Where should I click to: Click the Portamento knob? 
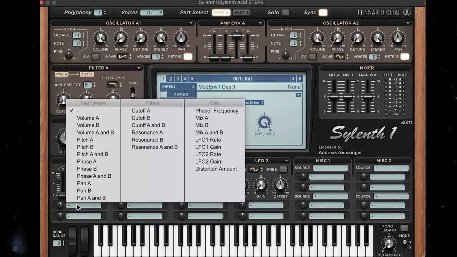[388, 244]
